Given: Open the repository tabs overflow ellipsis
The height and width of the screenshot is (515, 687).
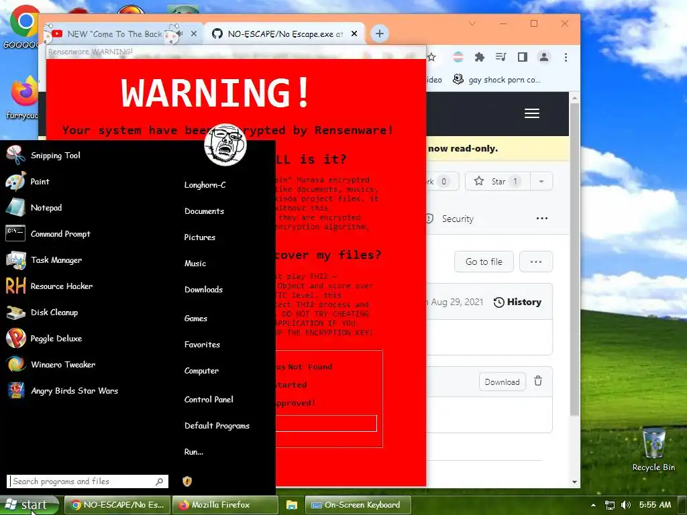Looking at the screenshot, I should pyautogui.click(x=542, y=219).
